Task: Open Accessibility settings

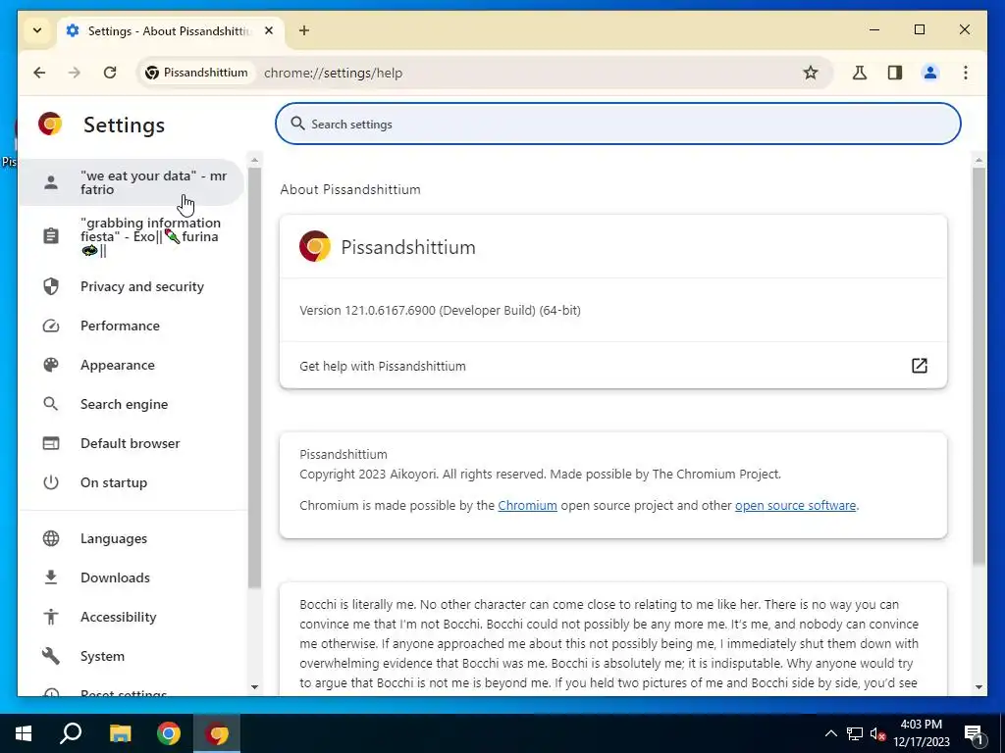Action: [x=131, y=617]
